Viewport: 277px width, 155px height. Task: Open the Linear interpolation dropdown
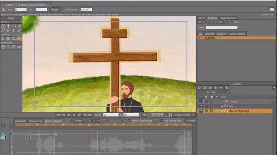click(81, 121)
